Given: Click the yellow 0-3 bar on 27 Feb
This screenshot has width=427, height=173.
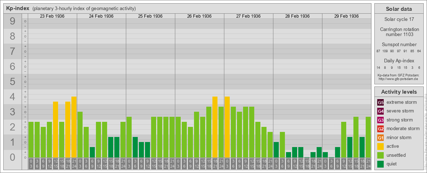Looking at the screenshot, I should click(227, 127).
